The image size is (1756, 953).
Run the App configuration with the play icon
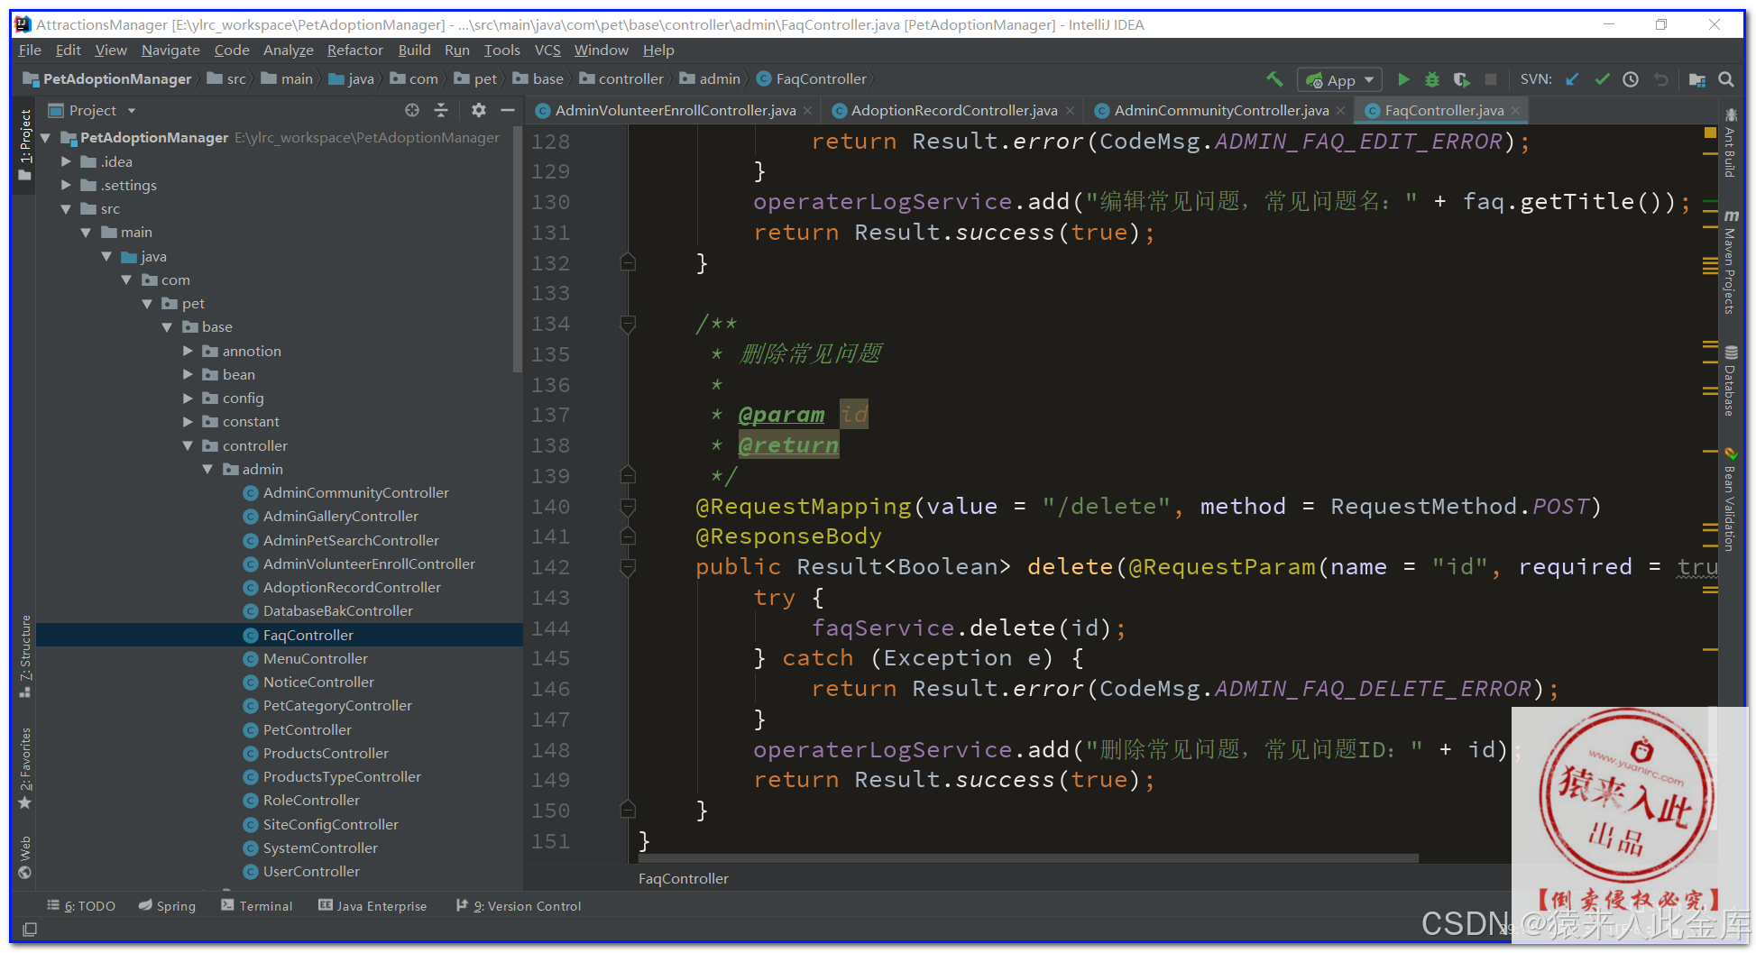[x=1403, y=79]
